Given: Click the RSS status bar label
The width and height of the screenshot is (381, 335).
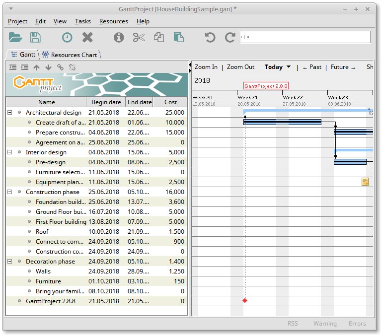Looking at the screenshot, I should (x=293, y=324).
